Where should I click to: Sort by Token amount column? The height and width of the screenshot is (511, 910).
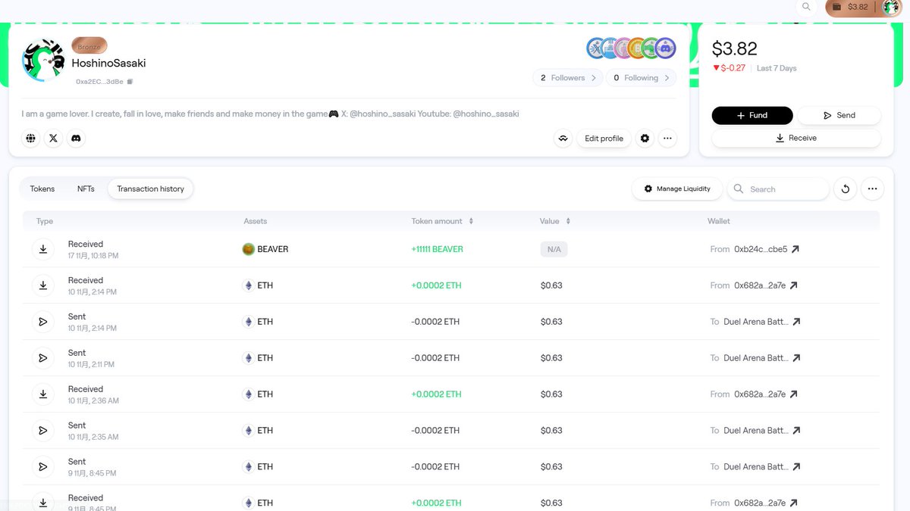(471, 221)
